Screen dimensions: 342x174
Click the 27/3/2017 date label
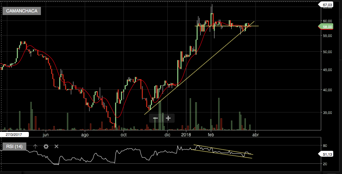(x=14, y=135)
